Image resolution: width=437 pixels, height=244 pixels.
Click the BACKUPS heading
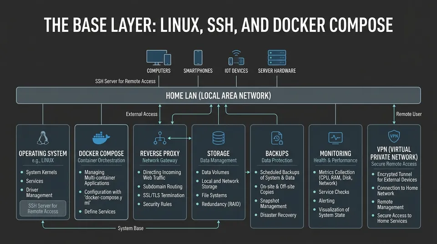click(x=277, y=153)
